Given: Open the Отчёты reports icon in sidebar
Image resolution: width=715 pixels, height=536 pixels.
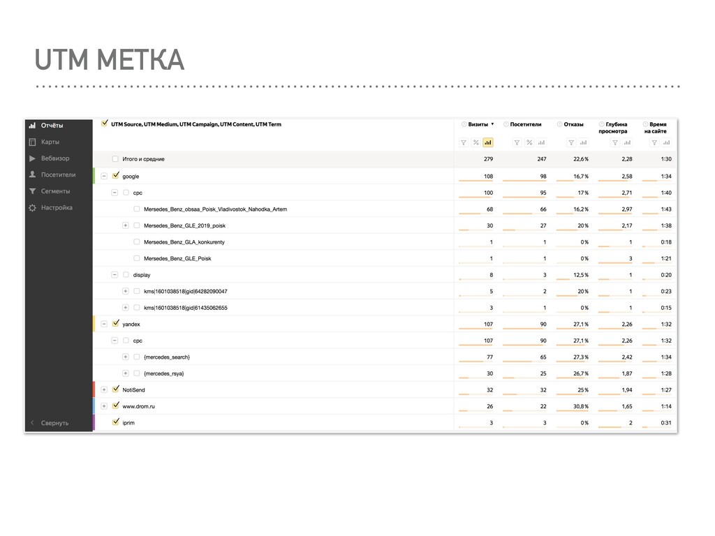Looking at the screenshot, I should pos(31,126).
